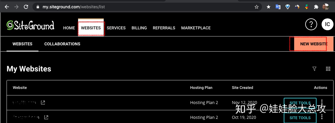Click the address bar URL

74,7
